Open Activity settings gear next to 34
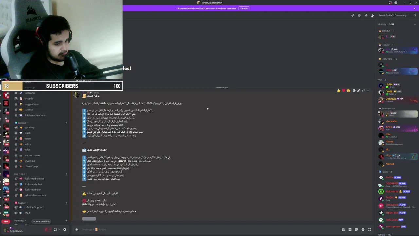This screenshot has width=419, height=236. point(393,24)
